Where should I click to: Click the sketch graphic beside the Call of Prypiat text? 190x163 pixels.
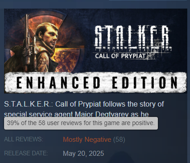151,56
